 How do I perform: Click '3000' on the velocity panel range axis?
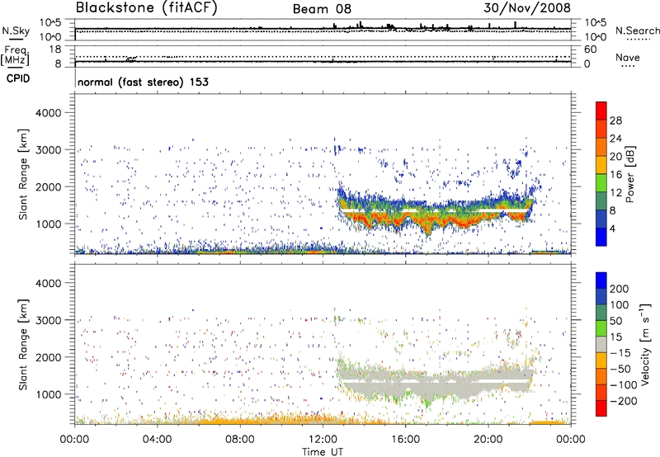[x=48, y=320]
